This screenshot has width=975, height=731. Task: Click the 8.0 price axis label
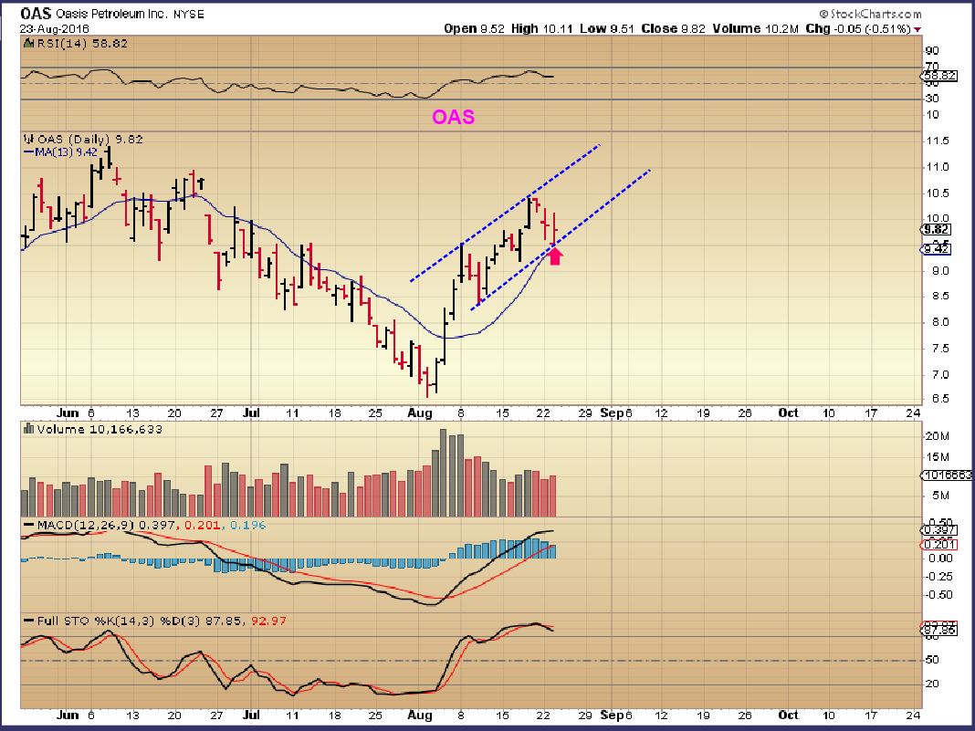coord(939,322)
